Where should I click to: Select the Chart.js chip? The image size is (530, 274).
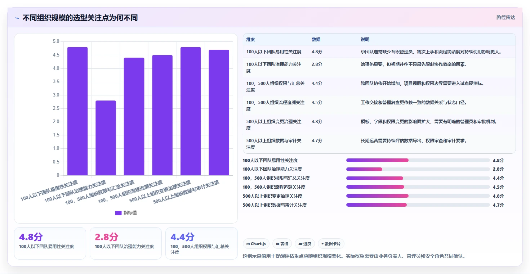256,244
